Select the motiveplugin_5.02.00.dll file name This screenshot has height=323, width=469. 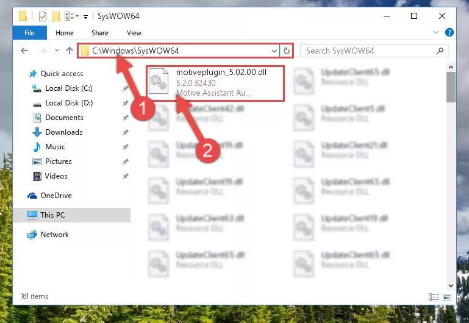click(221, 73)
